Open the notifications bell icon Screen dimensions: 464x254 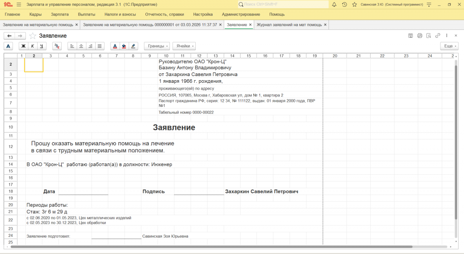334,5
